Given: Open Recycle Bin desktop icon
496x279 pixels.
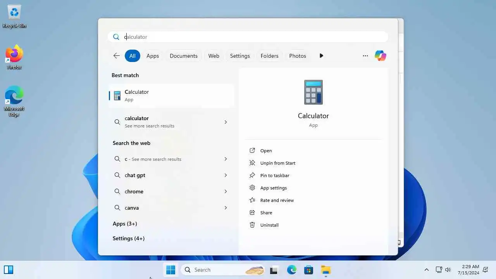Looking at the screenshot, I should coord(14,16).
